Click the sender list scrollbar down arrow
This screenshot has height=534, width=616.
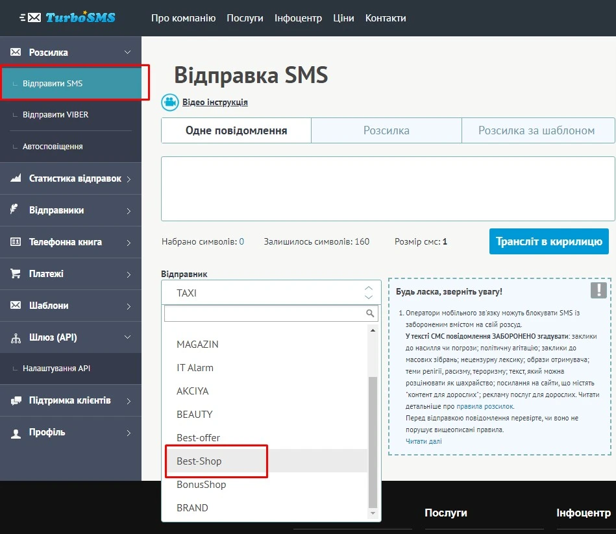tap(373, 513)
